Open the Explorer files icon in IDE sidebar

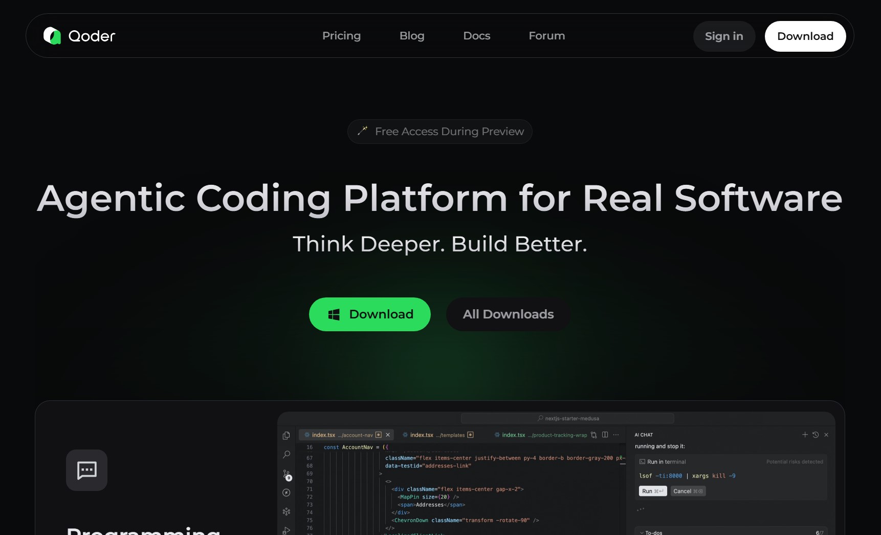(x=287, y=435)
